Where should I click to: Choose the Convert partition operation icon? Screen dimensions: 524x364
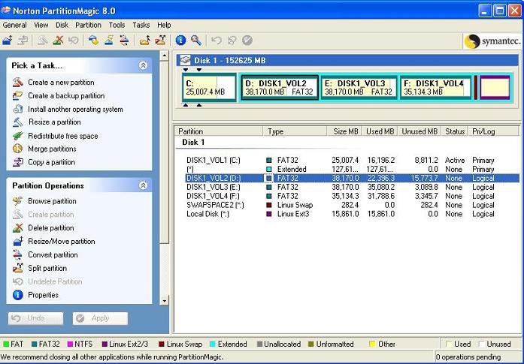coord(18,255)
